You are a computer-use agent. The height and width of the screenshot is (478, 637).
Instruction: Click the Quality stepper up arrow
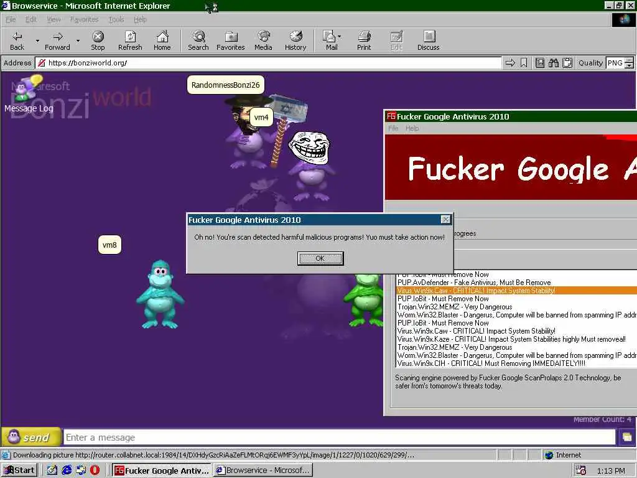630,60
